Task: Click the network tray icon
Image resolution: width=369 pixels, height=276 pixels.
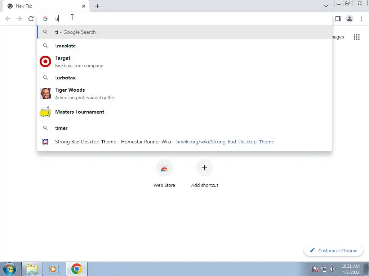Action: 324,269
